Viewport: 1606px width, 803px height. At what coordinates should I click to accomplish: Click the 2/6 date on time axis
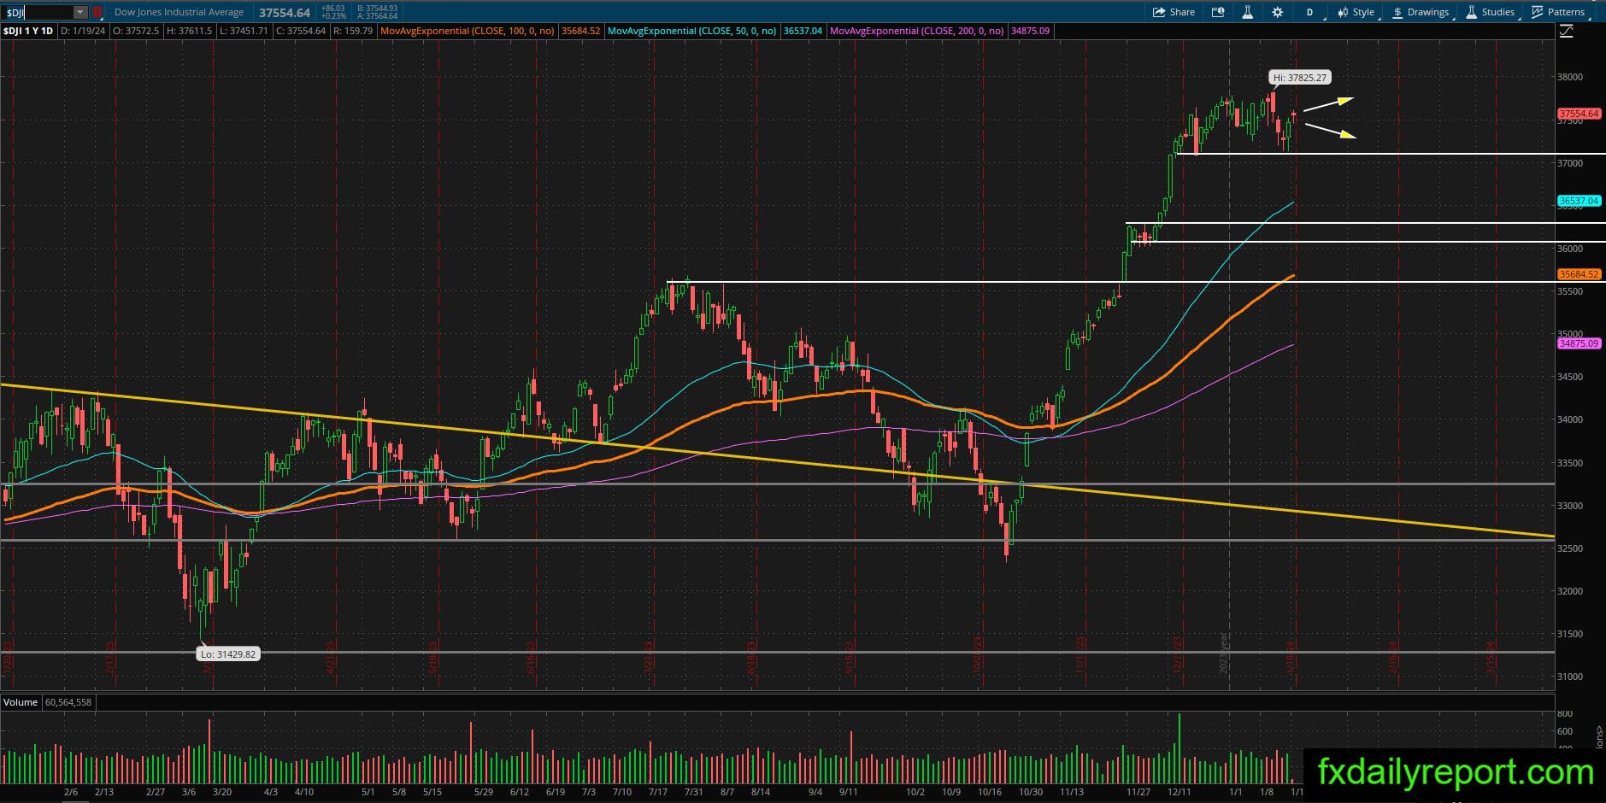click(x=71, y=792)
